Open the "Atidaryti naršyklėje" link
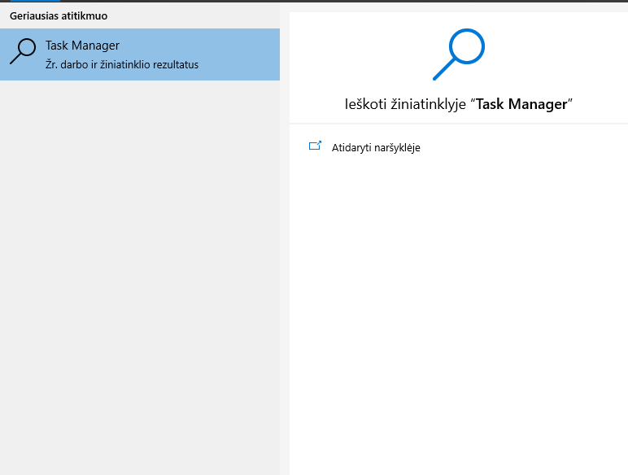The height and width of the screenshot is (475, 628). [376, 147]
